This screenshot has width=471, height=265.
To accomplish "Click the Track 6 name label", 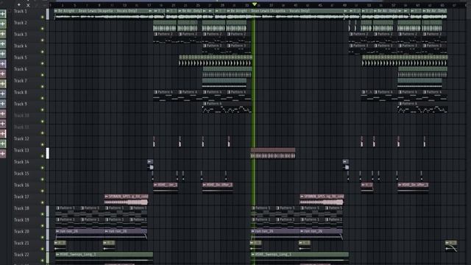I will tap(21, 69).
